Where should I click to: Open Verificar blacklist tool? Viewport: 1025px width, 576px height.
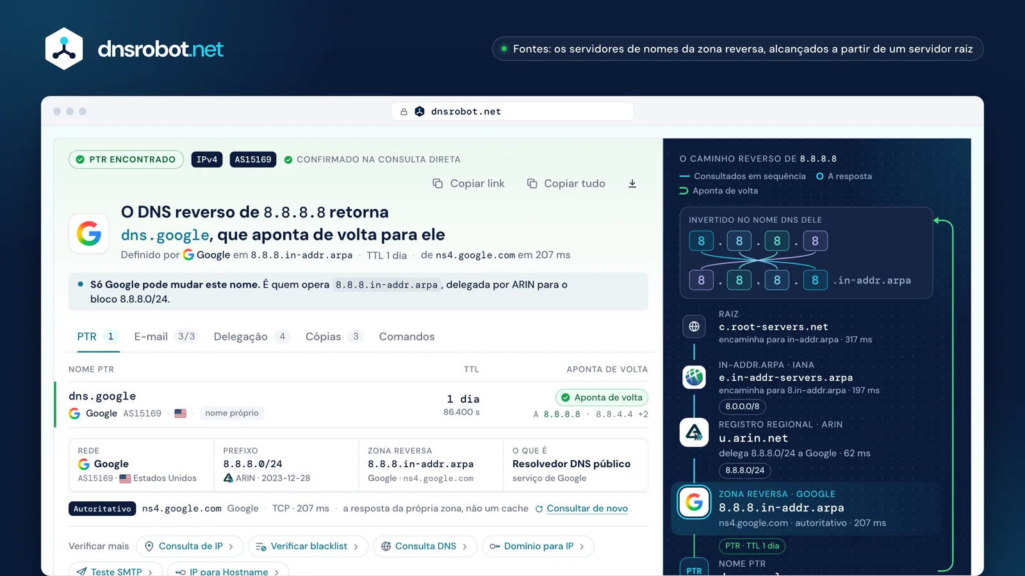click(x=307, y=547)
